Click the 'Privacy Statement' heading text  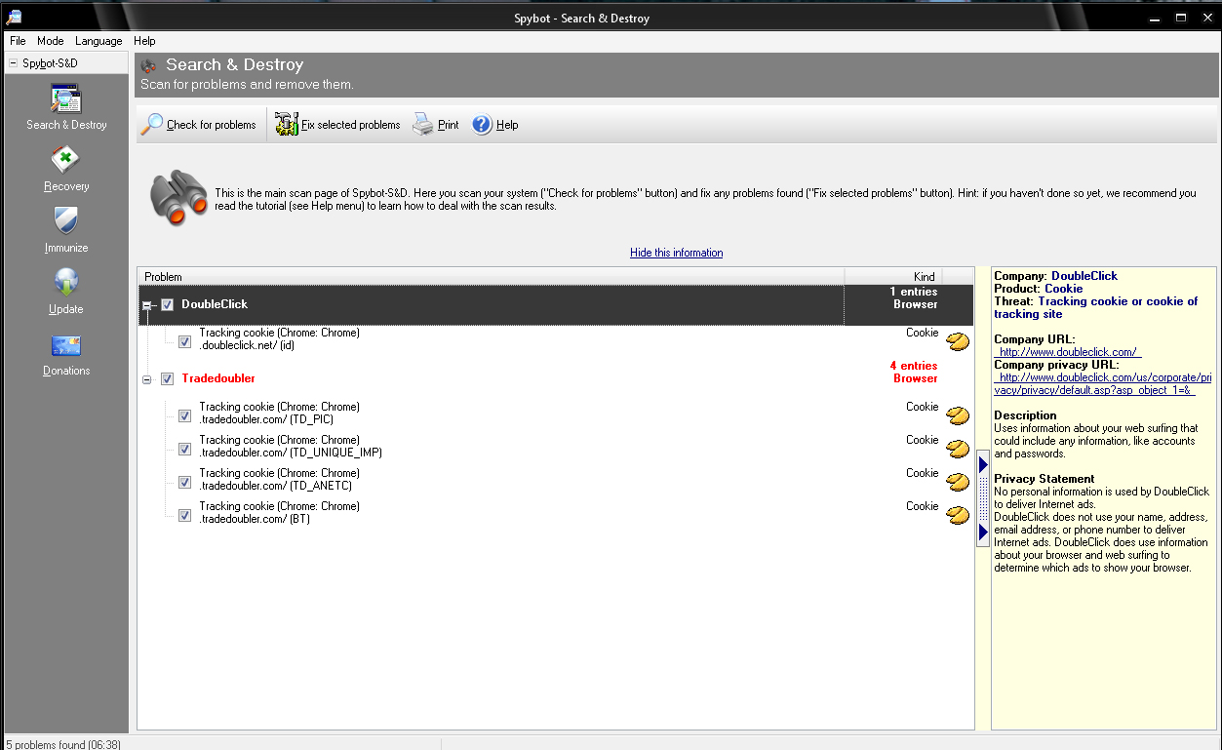[1045, 479]
